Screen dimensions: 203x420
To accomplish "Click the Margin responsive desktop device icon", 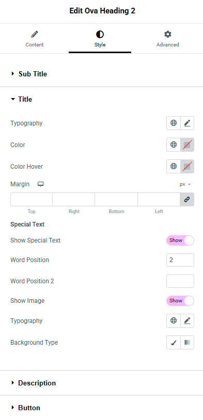I will coord(40,184).
